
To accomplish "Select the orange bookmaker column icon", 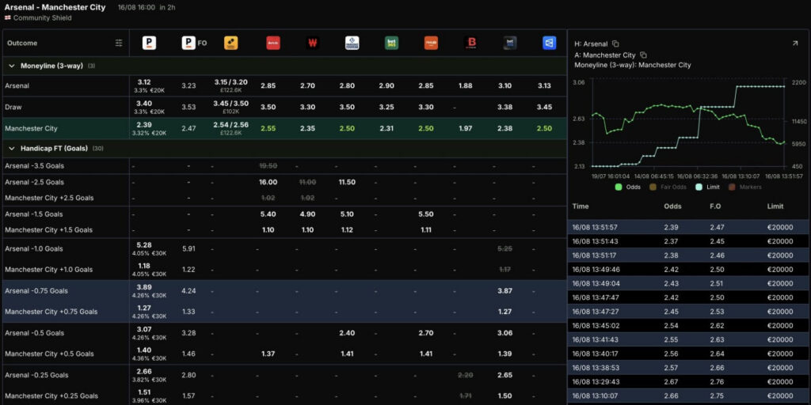I will (431, 43).
